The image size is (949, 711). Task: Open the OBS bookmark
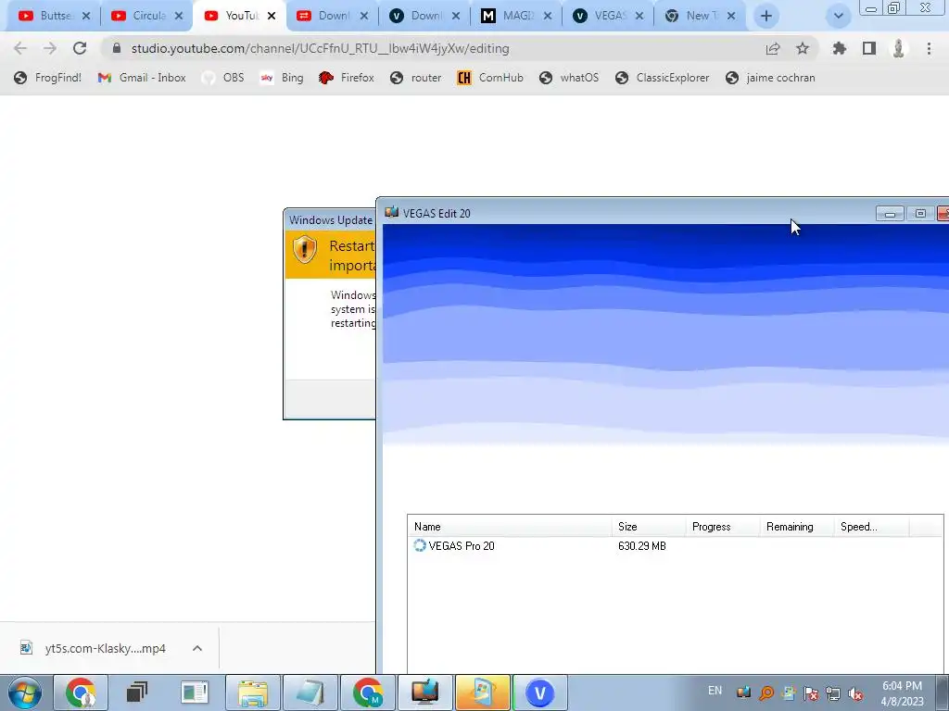click(x=223, y=78)
